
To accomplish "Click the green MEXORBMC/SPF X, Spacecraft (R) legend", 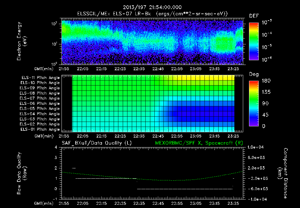I will point(199,143).
